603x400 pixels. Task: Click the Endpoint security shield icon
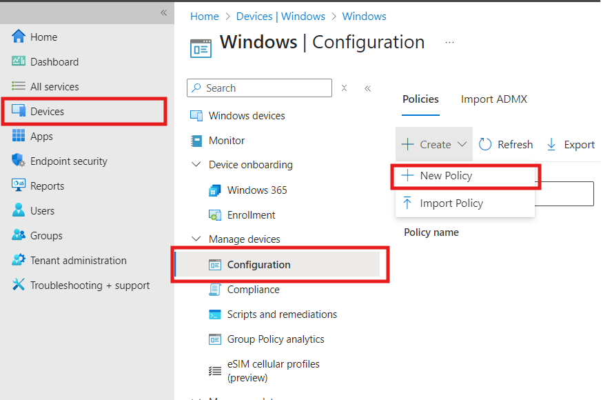19,161
